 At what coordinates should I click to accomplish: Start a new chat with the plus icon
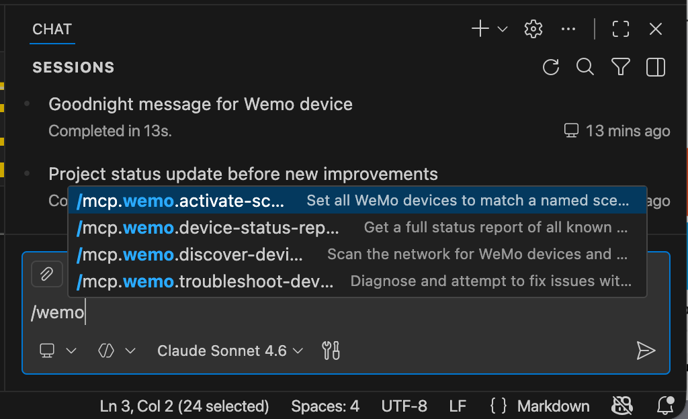478,28
